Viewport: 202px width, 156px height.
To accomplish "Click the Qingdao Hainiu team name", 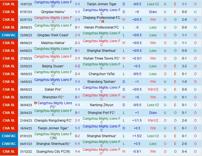I will click(x=52, y=12).
